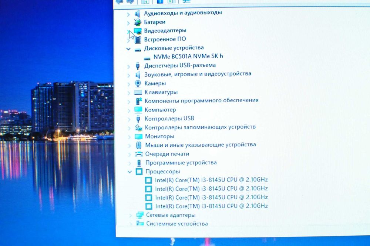Image resolution: width=370 pixels, height=246 pixels.
Task: Expand Звуковые, игровые и видеоустройства chevron
Action: point(129,76)
